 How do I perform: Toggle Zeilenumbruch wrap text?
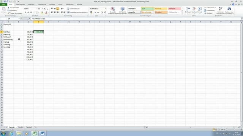[73, 9]
